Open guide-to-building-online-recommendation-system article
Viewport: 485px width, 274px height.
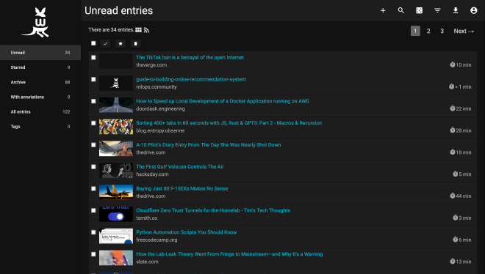[191, 79]
